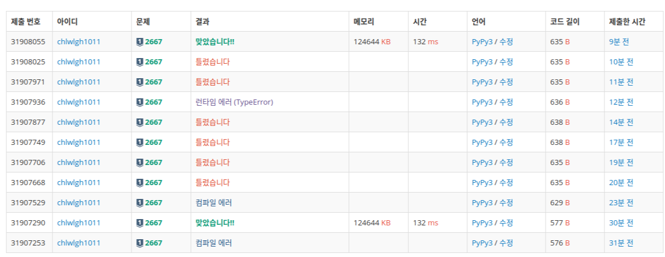The image size is (665, 257).
Task: Click submission number 31907706
Action: (28, 162)
